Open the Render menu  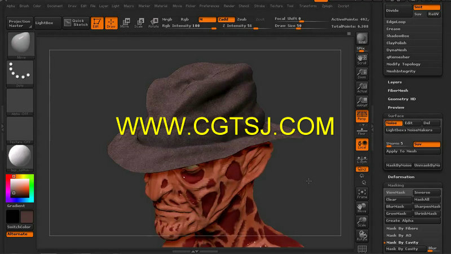[229, 6]
